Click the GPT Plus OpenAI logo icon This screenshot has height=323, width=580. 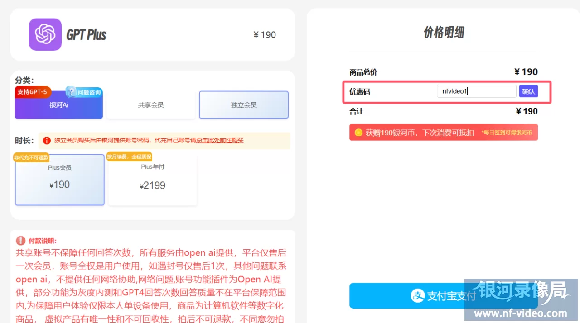click(x=45, y=34)
